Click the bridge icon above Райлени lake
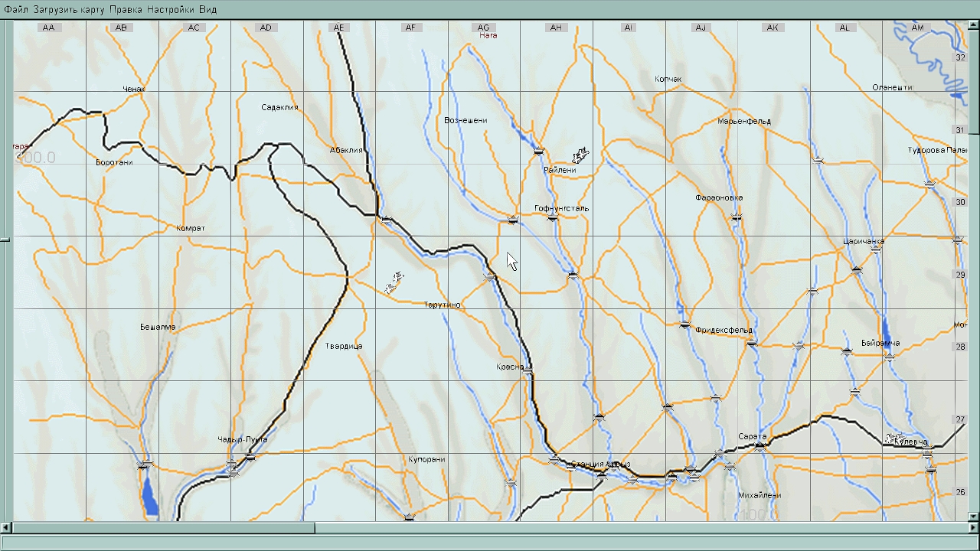Screen dimensions: 980x551 tap(539, 151)
